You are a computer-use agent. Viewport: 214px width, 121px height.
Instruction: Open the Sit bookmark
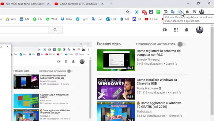point(137,19)
